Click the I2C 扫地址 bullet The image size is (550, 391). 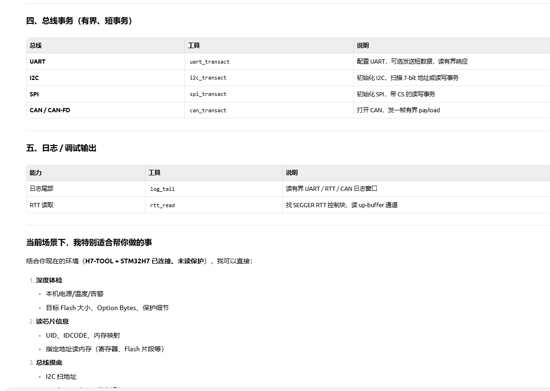[61, 377]
